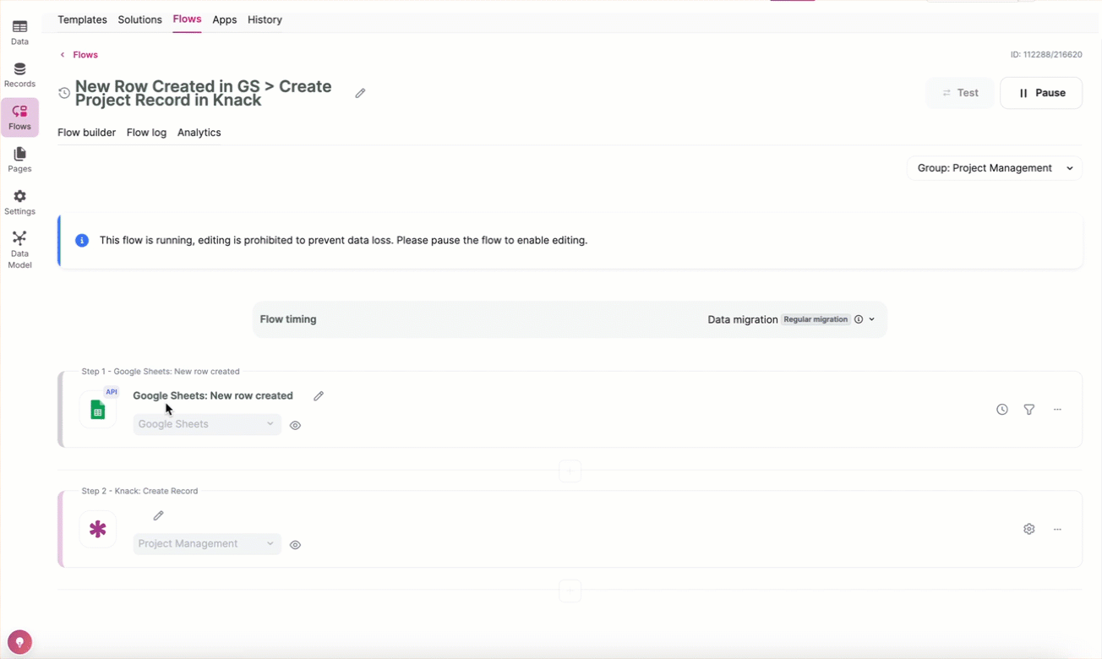Open Step 1 more options menu

1057,410
